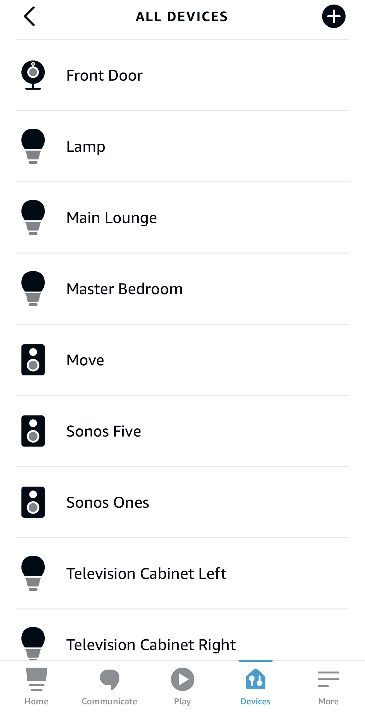The width and height of the screenshot is (365, 718).
Task: Select the Lamp device row
Action: (86, 147)
